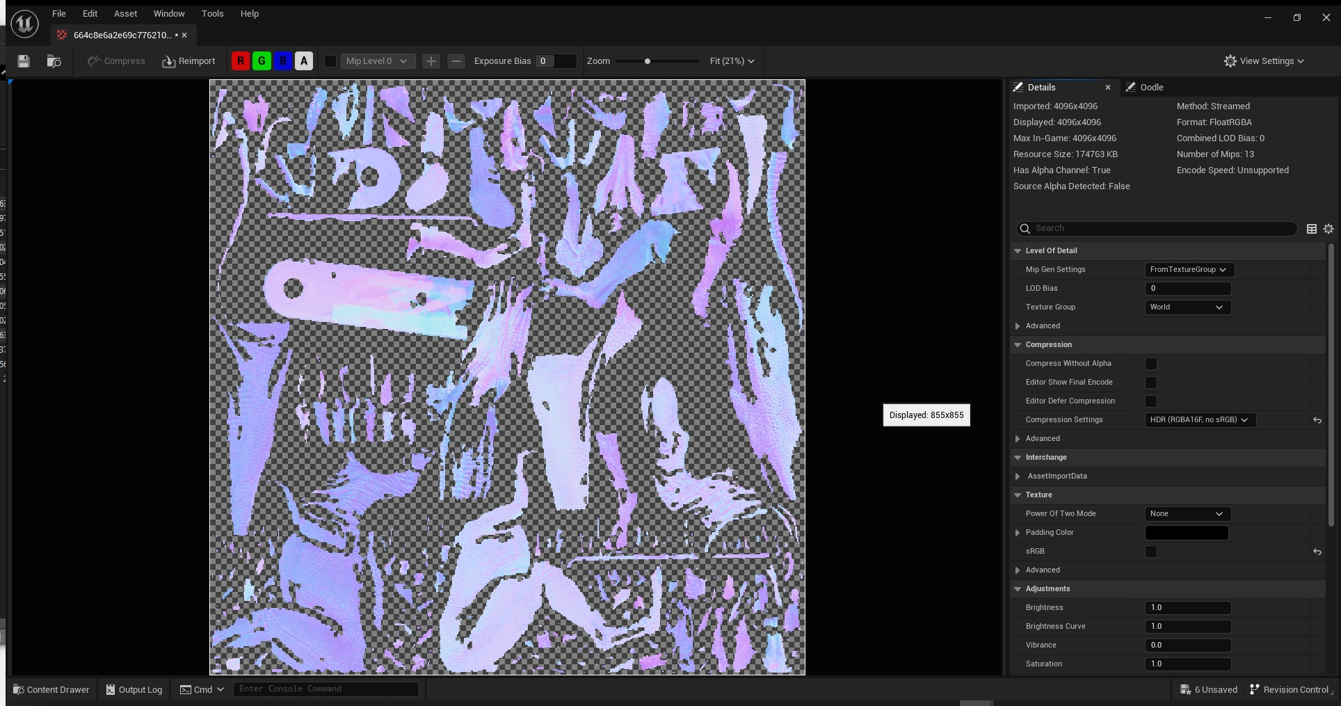Click the Padding Color swatch
The width and height of the screenshot is (1341, 706).
1187,533
